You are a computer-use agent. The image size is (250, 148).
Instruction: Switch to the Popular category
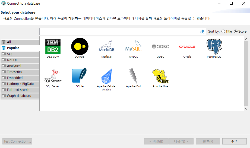(20, 48)
